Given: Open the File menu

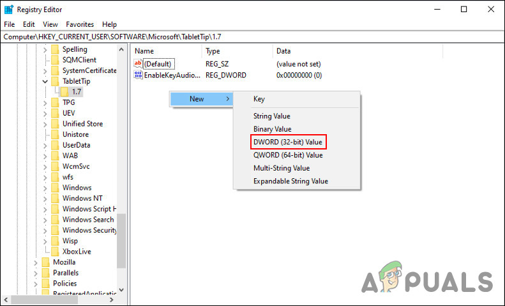Looking at the screenshot, I should (x=10, y=24).
